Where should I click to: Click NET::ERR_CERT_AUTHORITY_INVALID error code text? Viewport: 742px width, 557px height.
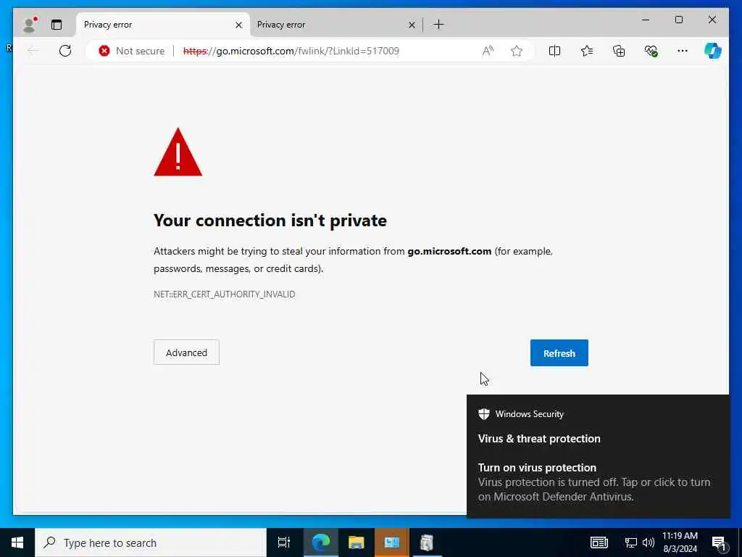(x=225, y=294)
